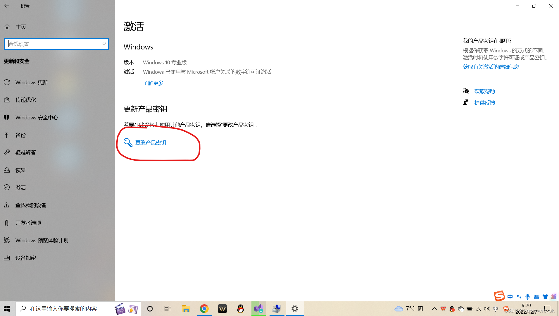Open the Visual Studio installer taskbar icon

(x=259, y=309)
